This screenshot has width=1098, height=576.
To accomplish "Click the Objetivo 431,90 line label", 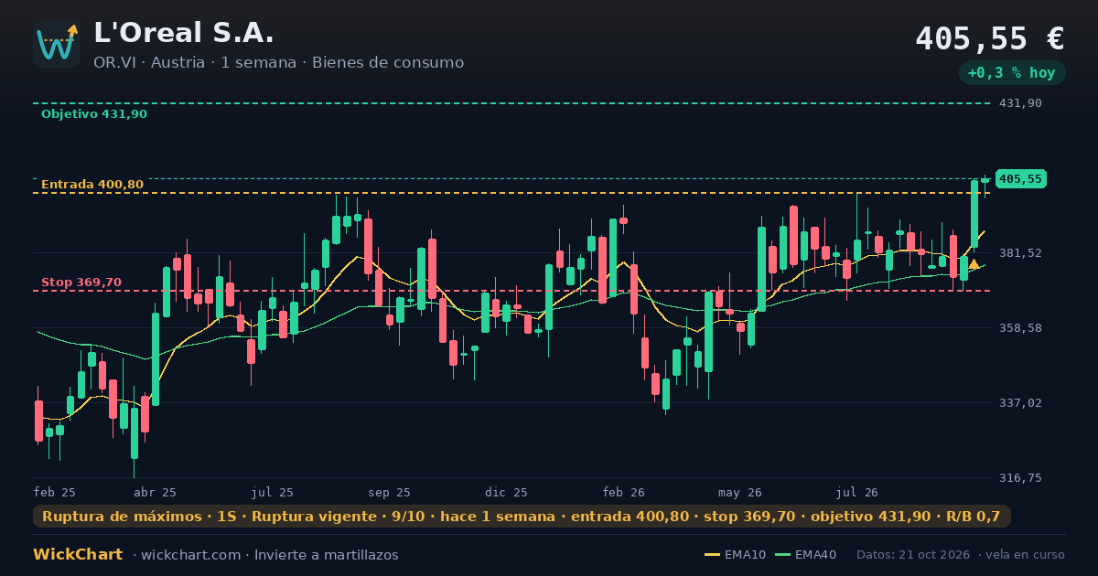I will [94, 114].
